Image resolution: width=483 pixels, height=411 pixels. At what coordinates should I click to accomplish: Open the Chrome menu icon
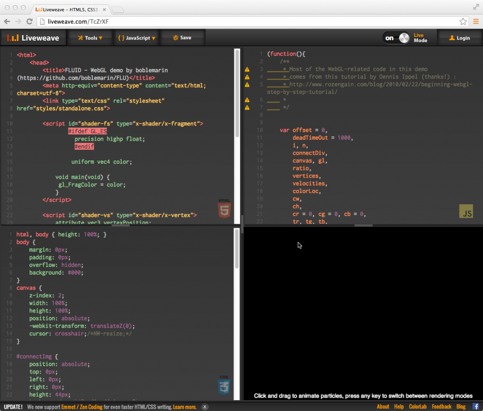pos(475,22)
